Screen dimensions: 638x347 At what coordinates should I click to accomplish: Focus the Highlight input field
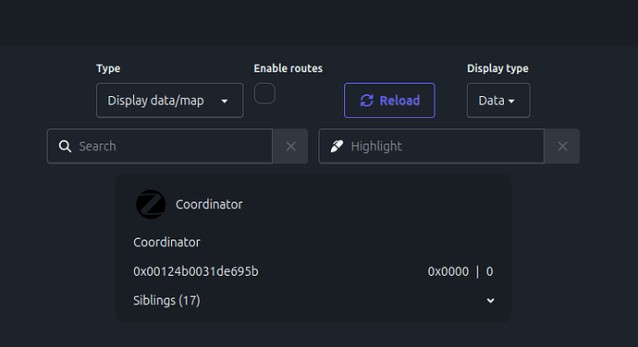pos(431,147)
